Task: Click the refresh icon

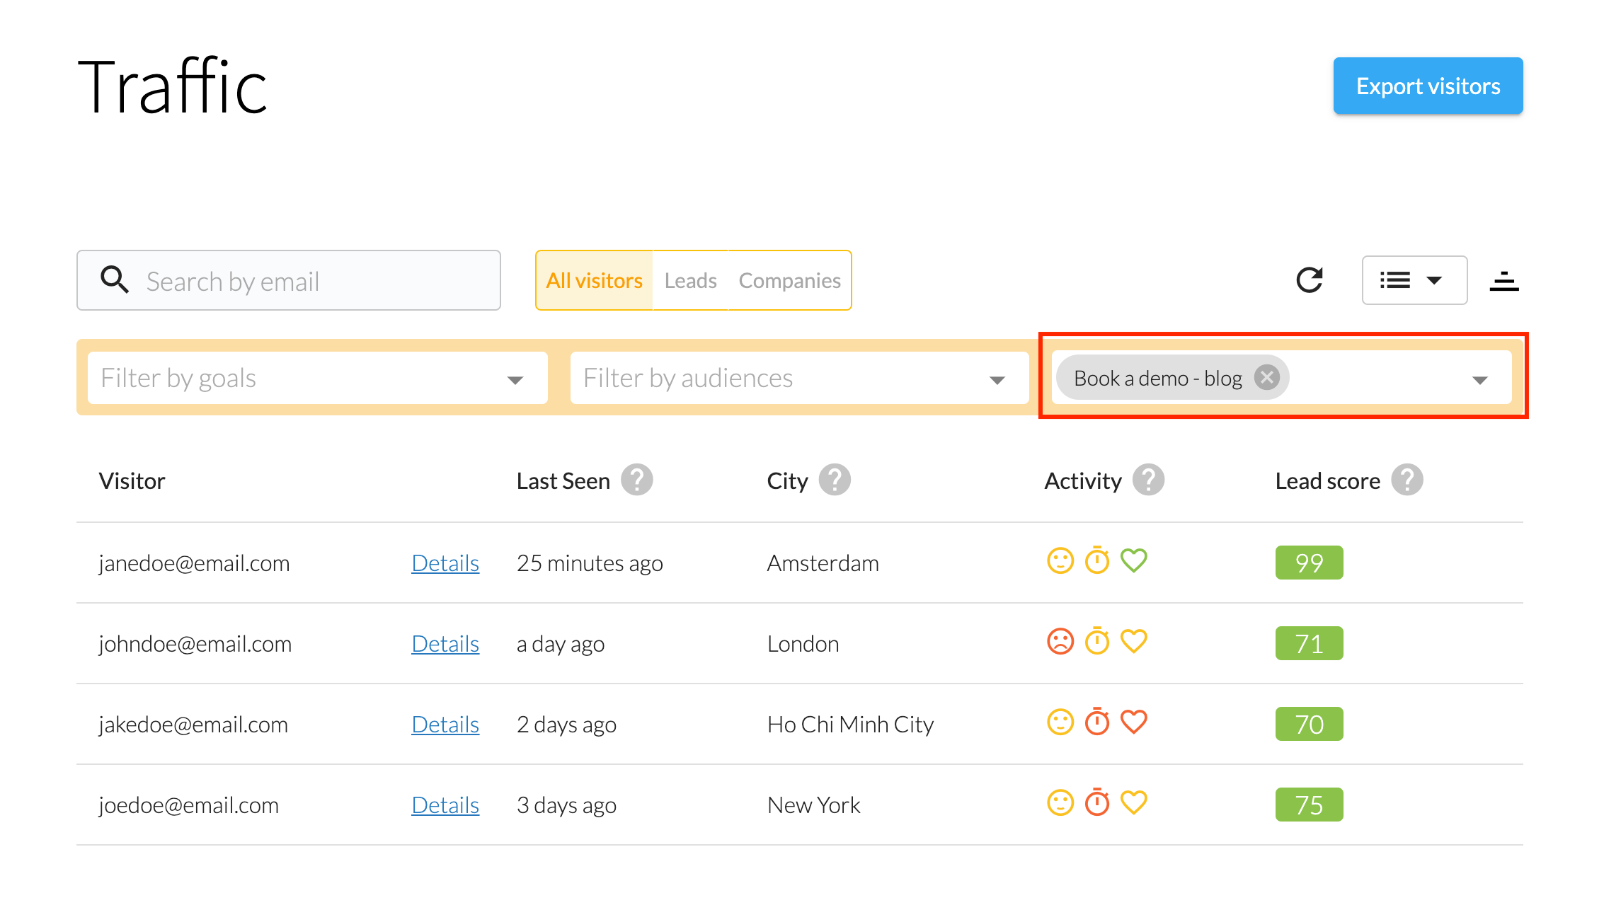Action: point(1309,280)
